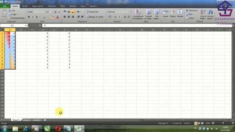Viewport: 235px width, 132px height.
Task: Open Find & Select menu
Action: click(x=210, y=14)
